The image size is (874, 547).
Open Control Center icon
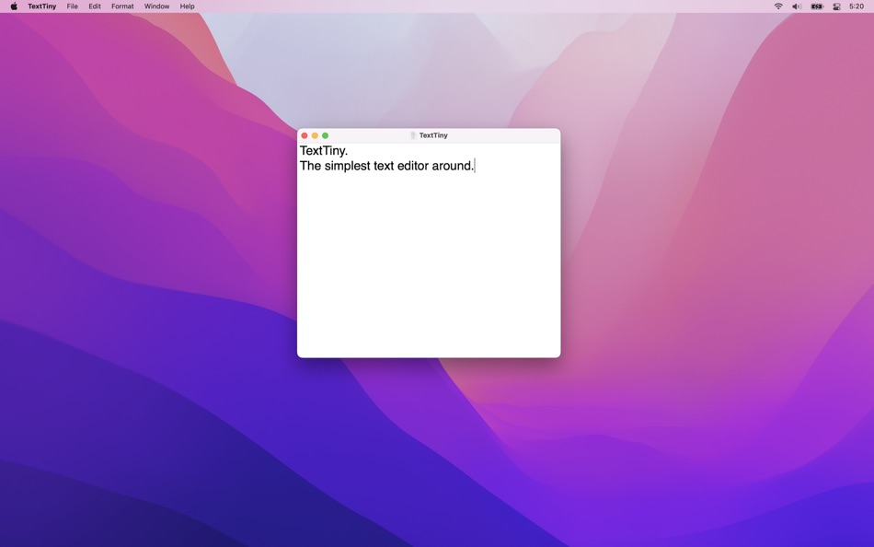tap(836, 6)
